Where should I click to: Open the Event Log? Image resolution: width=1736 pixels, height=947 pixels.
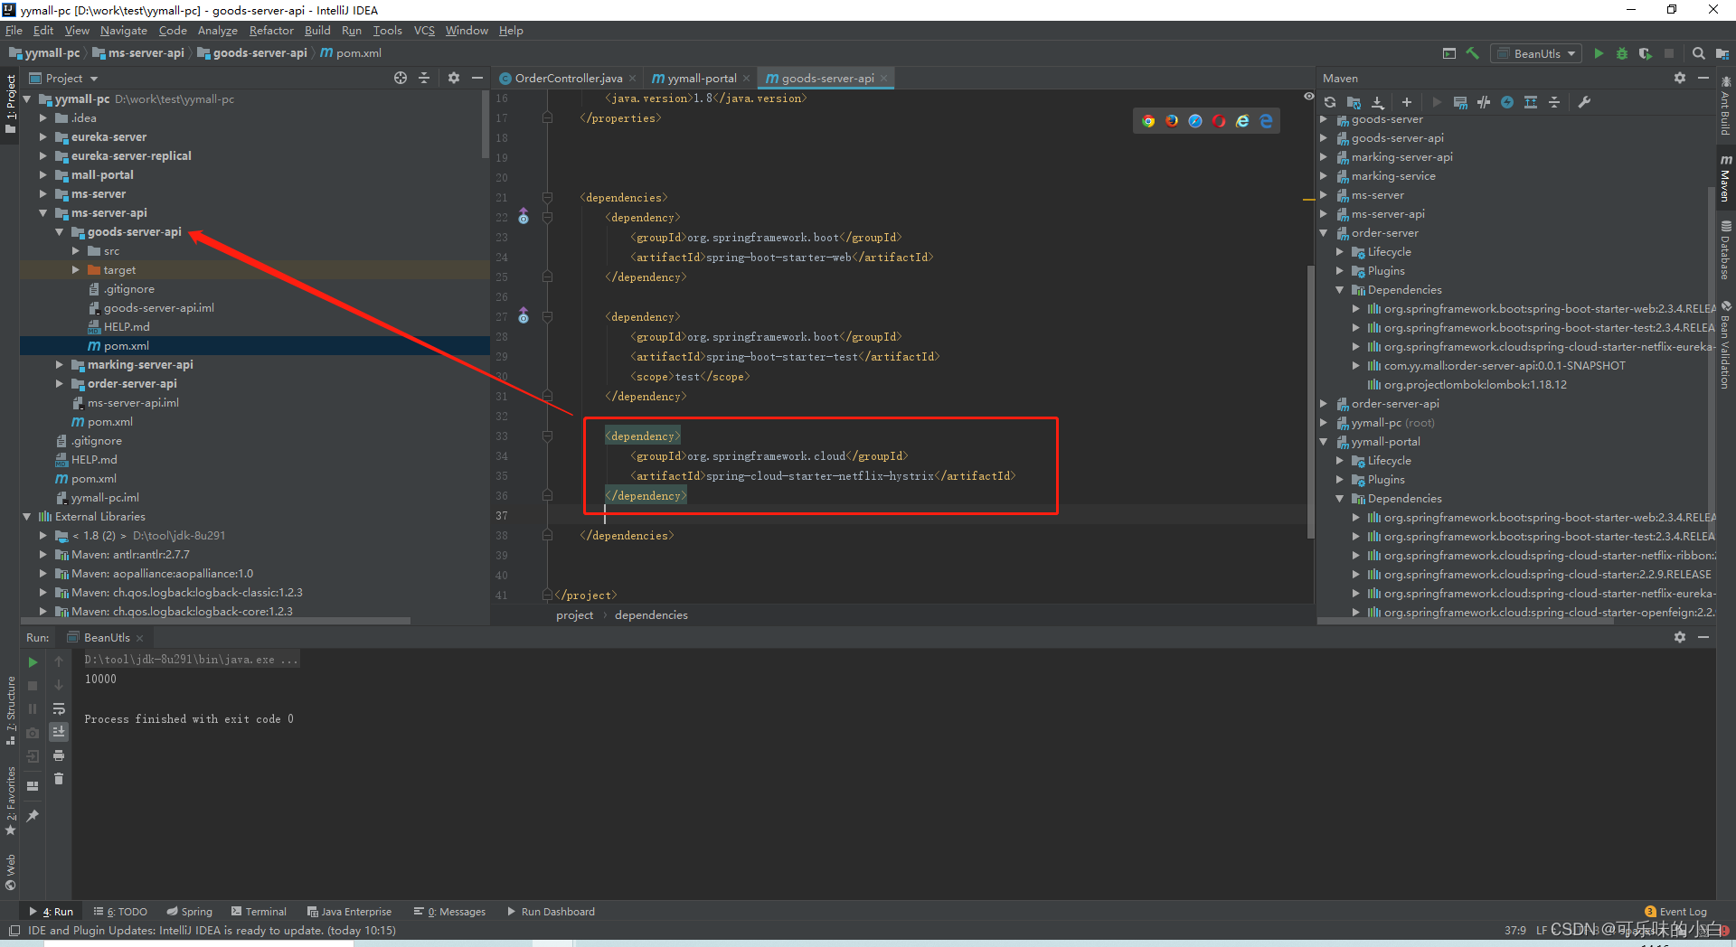pyautogui.click(x=1675, y=912)
